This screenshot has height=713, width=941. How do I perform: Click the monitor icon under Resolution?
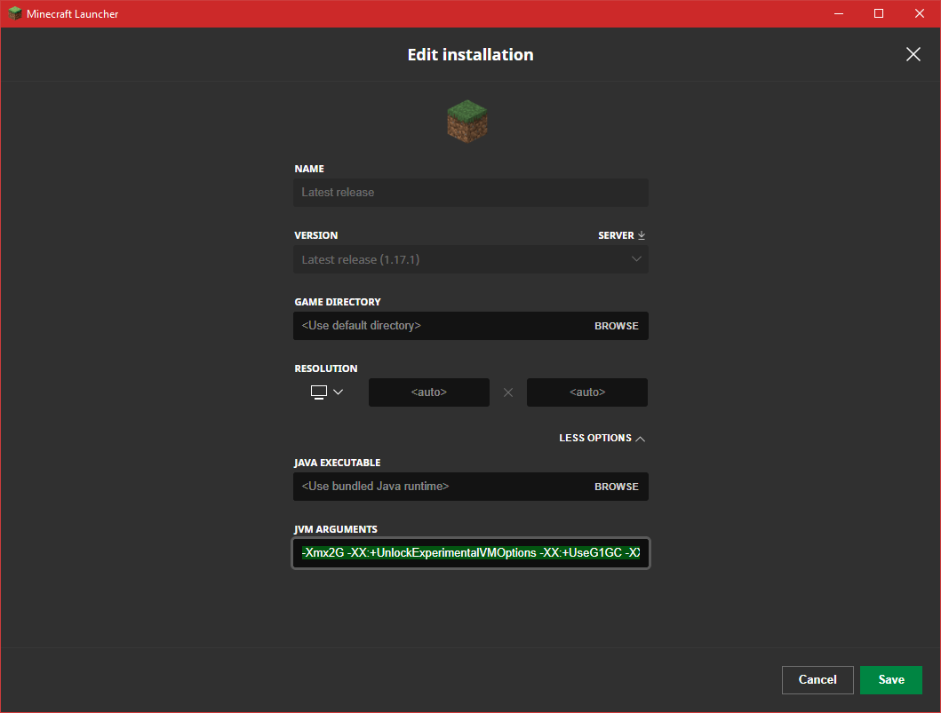[319, 392]
